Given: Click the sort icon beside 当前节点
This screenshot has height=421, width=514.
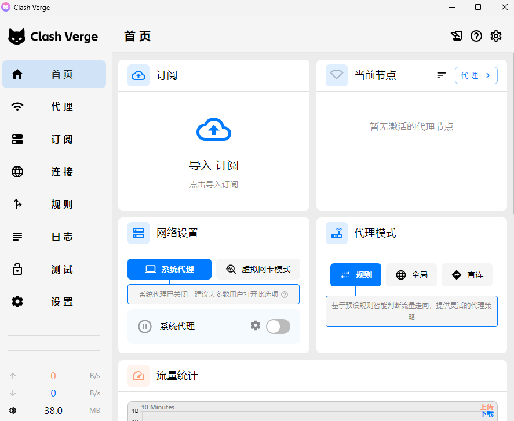Looking at the screenshot, I should pyautogui.click(x=441, y=75).
